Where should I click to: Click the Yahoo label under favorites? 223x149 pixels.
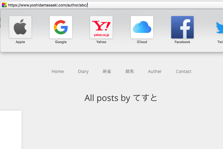pos(101,42)
